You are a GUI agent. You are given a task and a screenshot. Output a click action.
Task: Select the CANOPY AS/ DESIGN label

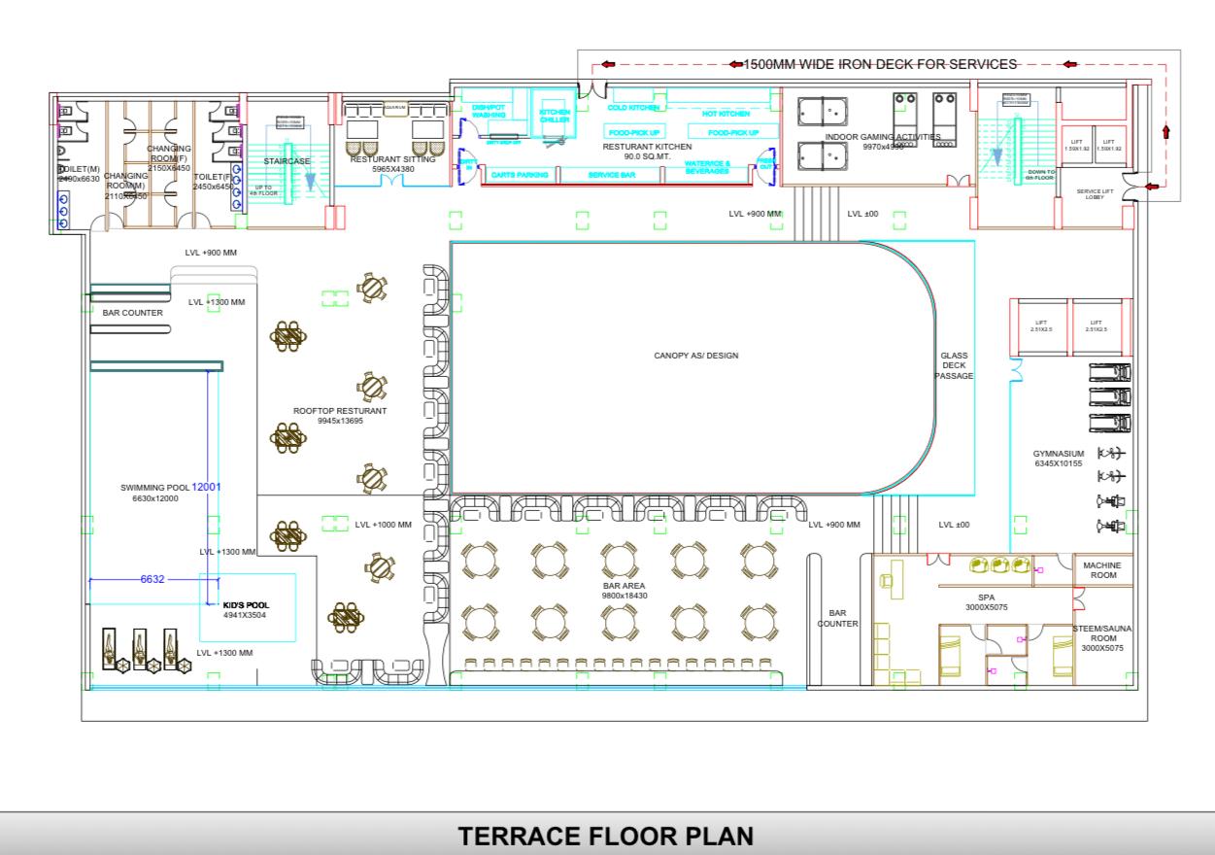(695, 356)
